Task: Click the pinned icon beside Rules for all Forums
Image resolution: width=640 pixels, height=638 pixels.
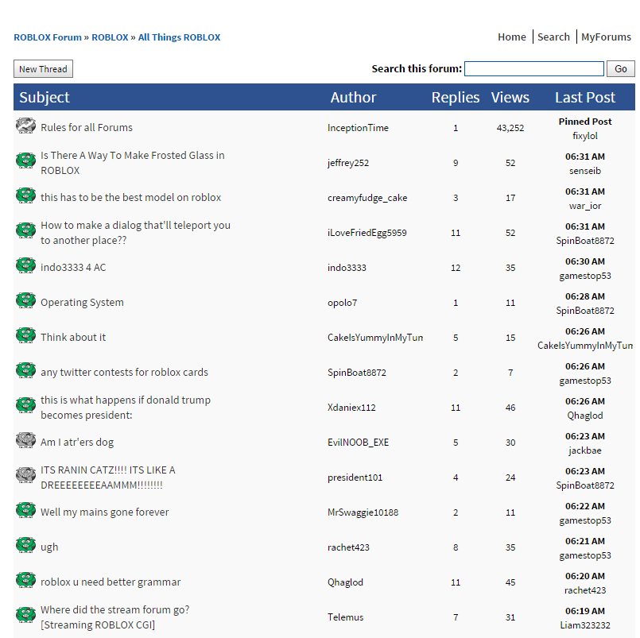Action: pos(25,126)
